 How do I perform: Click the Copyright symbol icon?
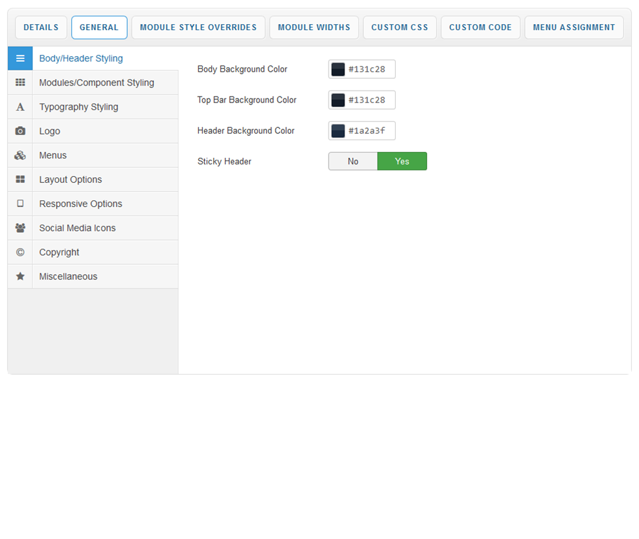pos(20,252)
